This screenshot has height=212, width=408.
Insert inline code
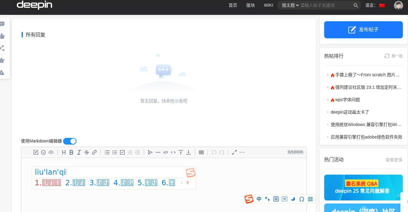pos(173,152)
